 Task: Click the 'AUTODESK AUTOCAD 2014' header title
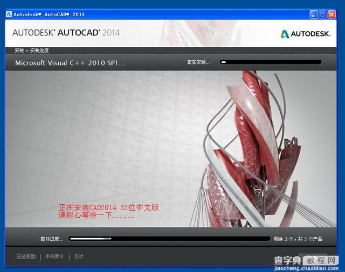click(66, 33)
